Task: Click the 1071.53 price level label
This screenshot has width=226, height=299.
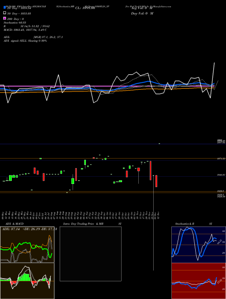Action: pos(221,159)
